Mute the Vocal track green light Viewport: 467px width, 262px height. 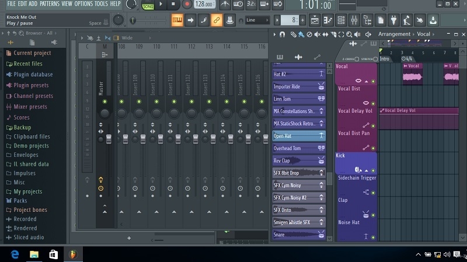(x=373, y=81)
